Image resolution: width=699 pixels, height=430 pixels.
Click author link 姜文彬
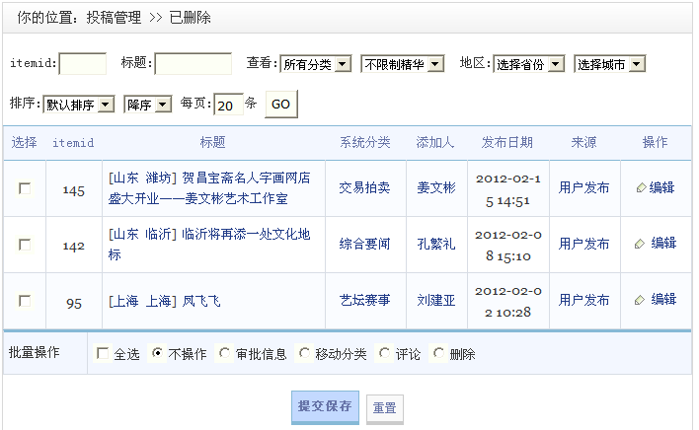click(436, 187)
